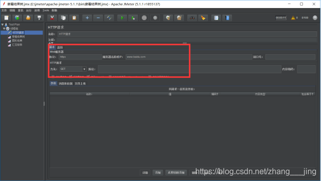Click the 值 column header
Image resolution: width=321 pixels, height=181 pixels.
(170, 94)
